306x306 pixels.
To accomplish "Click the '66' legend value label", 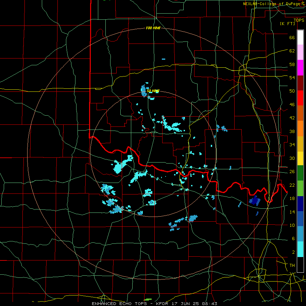I will click(x=292, y=37).
